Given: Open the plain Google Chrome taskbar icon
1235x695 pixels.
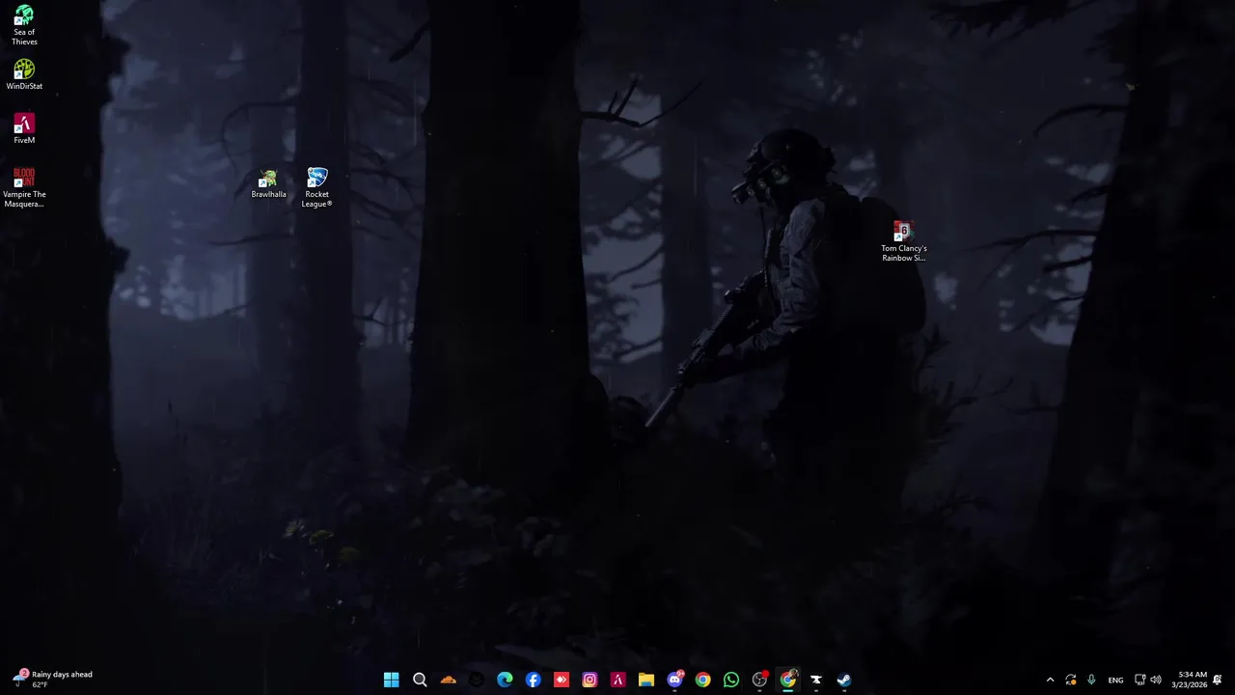Looking at the screenshot, I should (x=702, y=680).
